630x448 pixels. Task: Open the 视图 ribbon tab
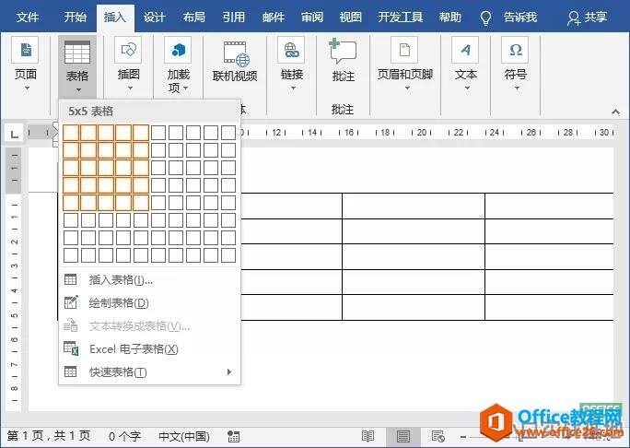click(351, 17)
